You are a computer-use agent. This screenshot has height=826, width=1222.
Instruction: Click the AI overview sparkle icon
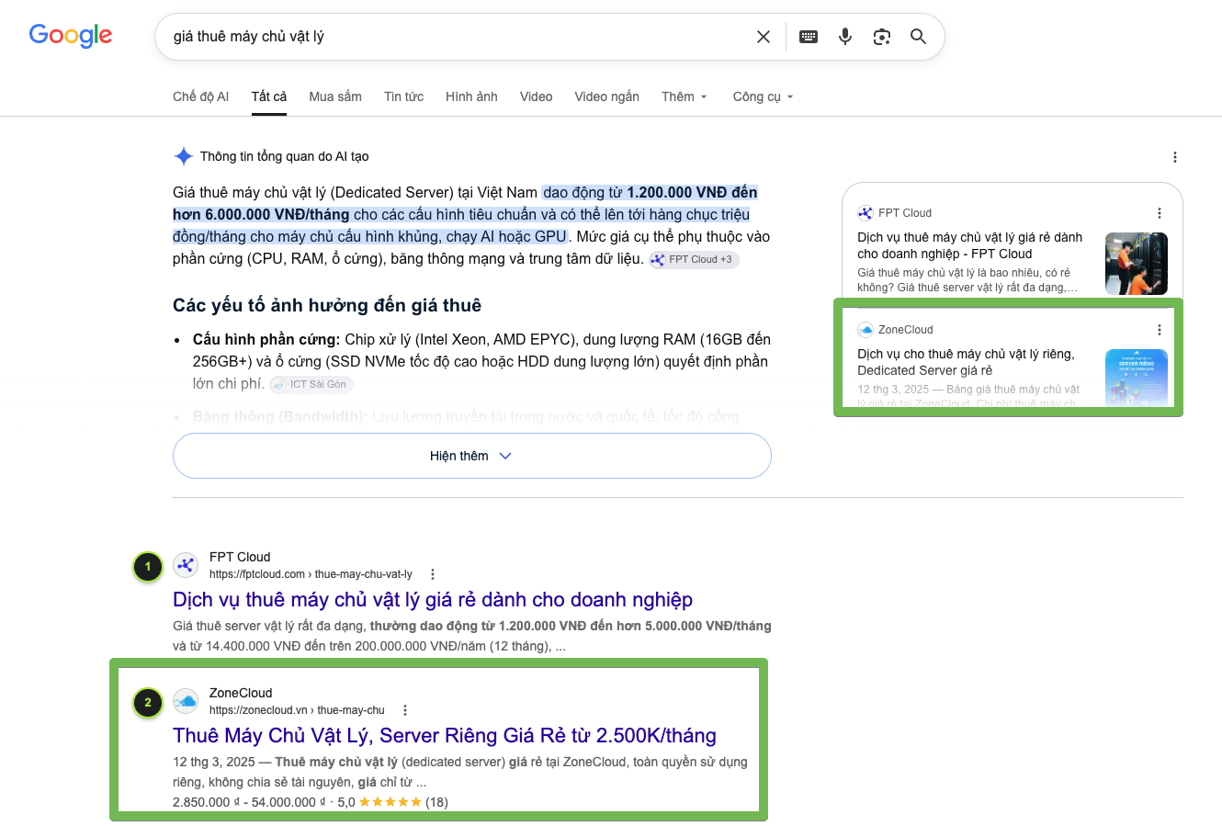coord(183,156)
